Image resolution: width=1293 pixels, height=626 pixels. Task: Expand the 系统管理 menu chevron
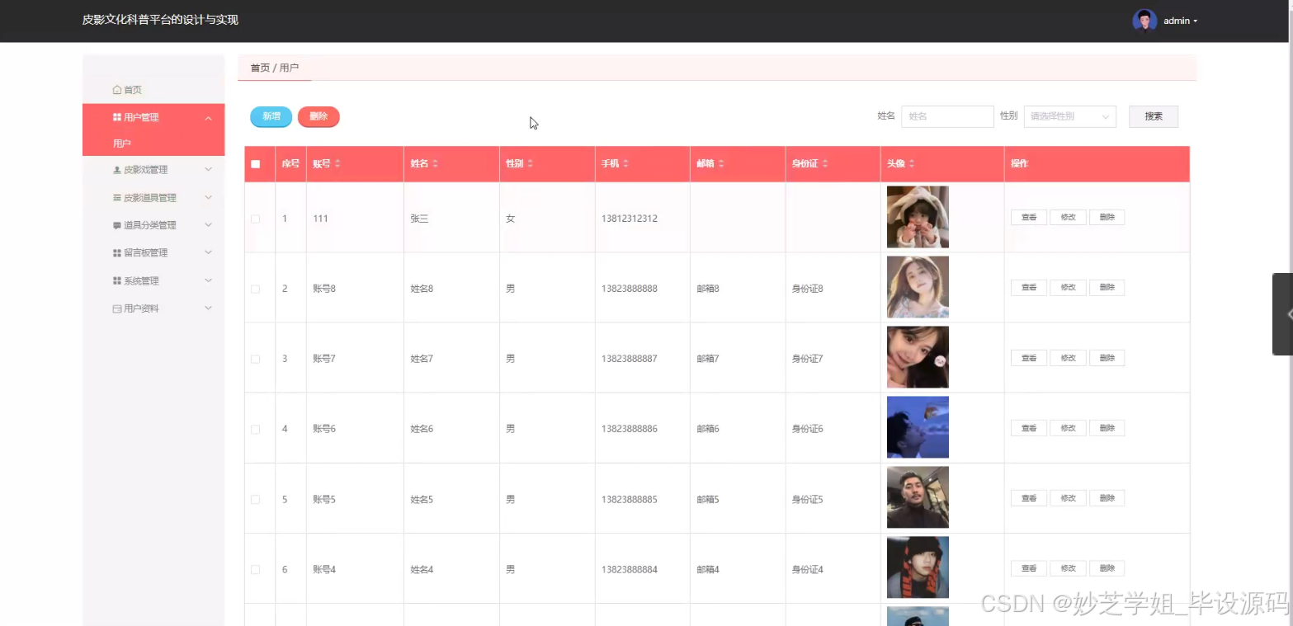click(208, 281)
